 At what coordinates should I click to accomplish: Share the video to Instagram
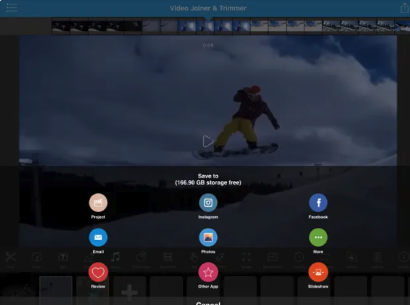pos(208,202)
